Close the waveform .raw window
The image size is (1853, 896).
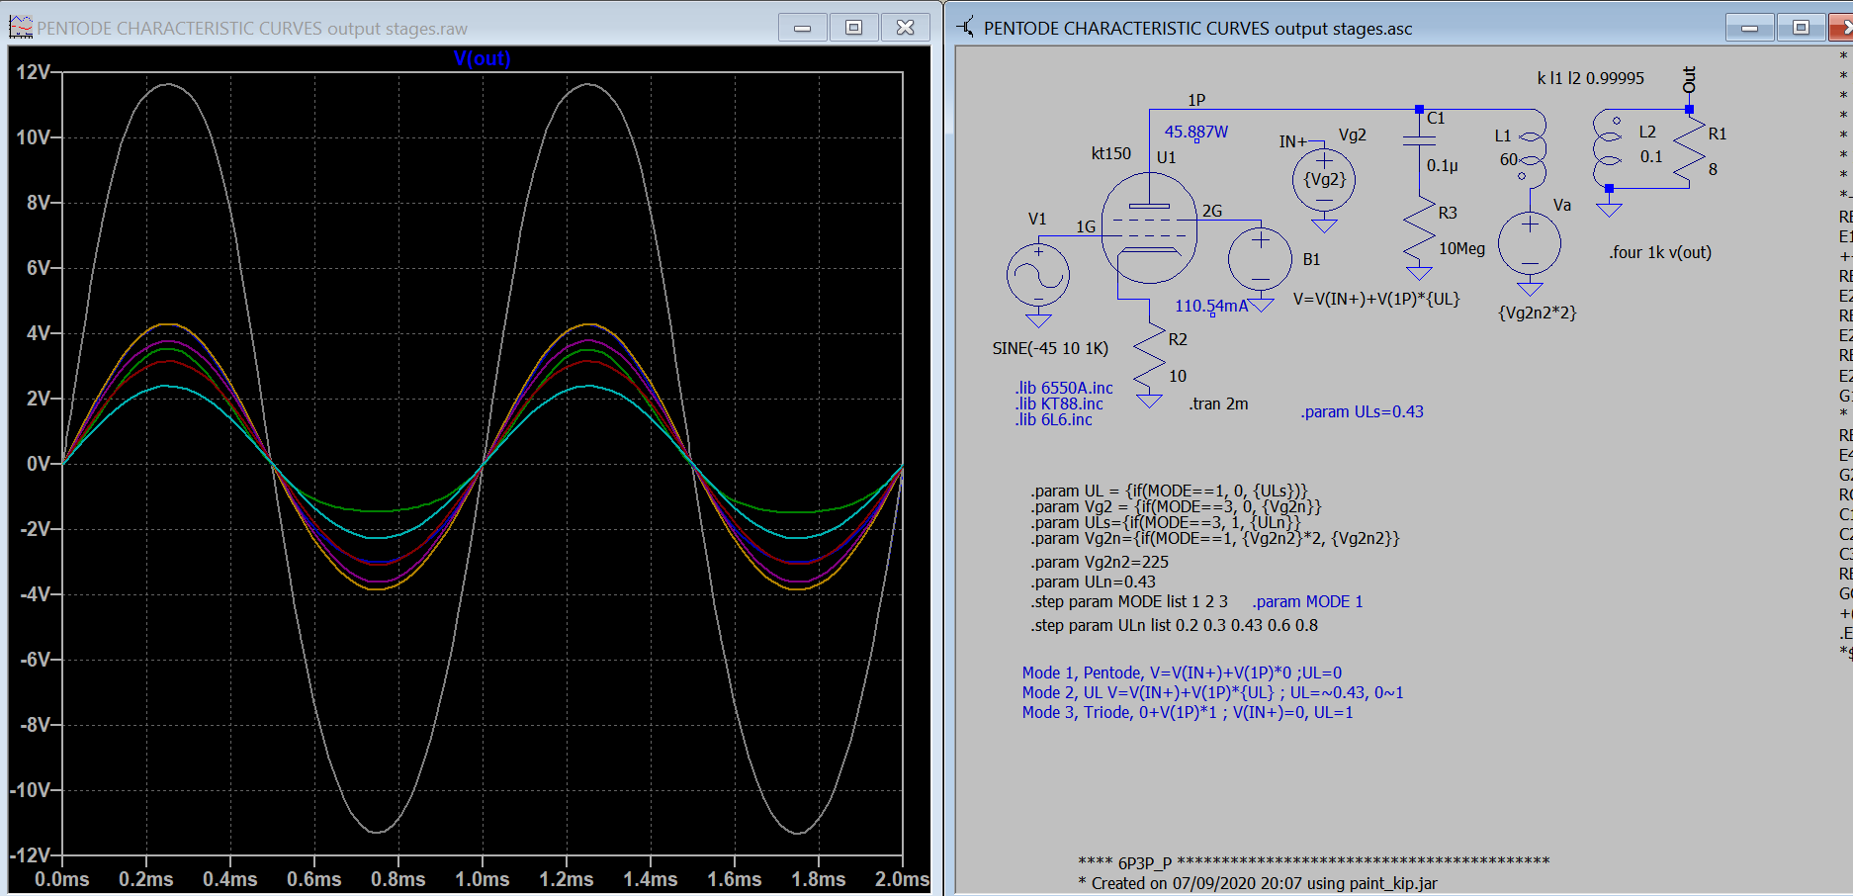coord(906,28)
